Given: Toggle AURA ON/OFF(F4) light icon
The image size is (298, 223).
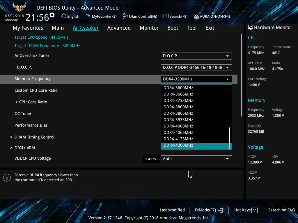Looking at the screenshot, I should [x=196, y=16].
